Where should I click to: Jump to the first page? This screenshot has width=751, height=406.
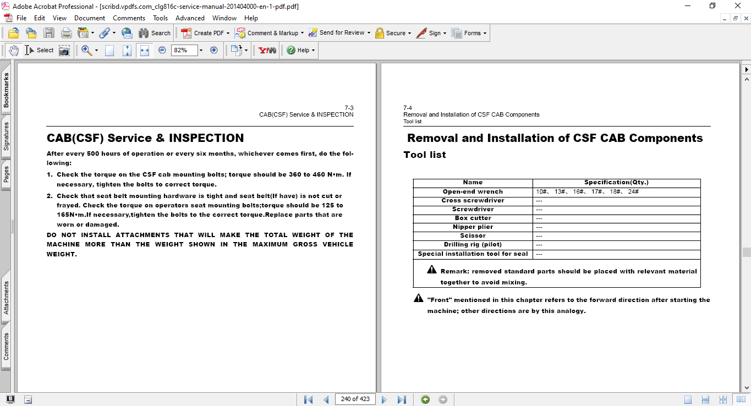(x=309, y=399)
